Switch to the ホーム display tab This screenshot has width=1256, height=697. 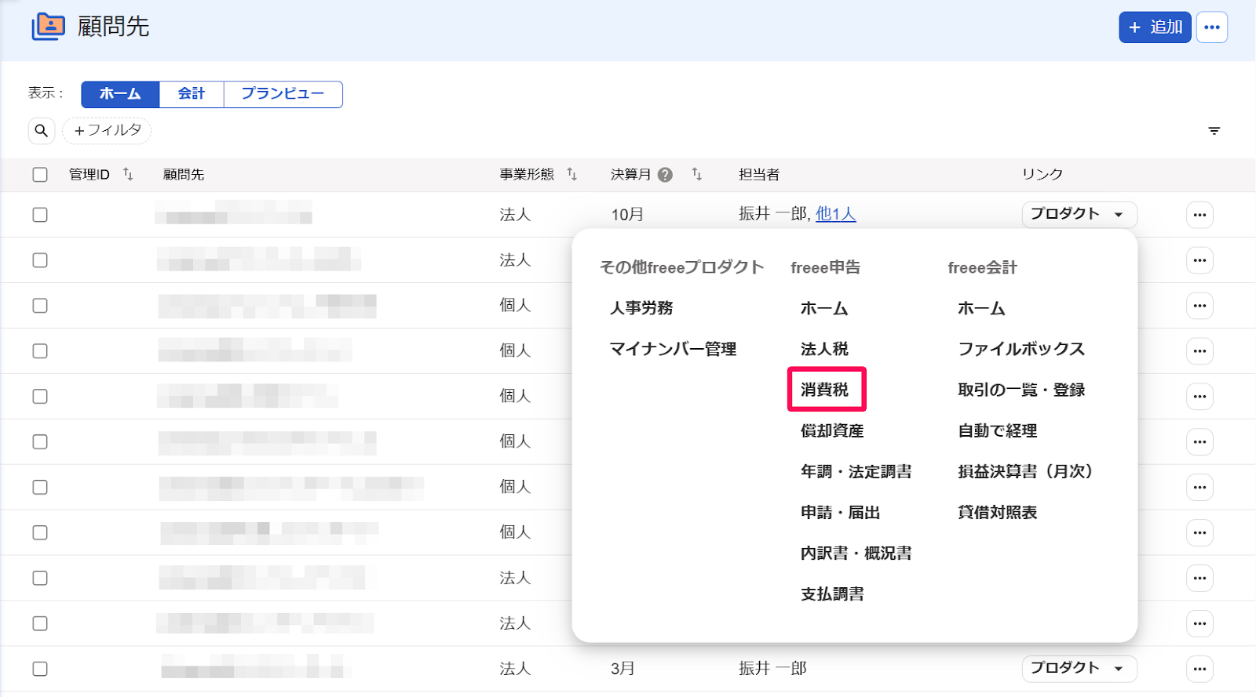coord(120,94)
